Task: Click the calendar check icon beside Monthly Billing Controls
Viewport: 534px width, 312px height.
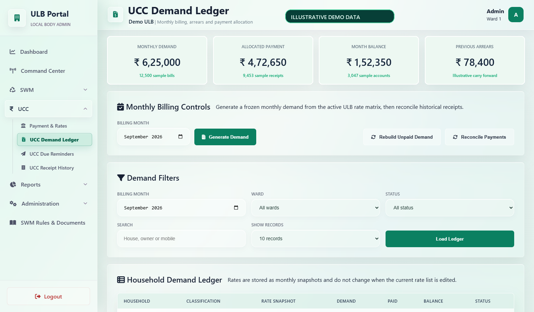Action: [x=121, y=107]
